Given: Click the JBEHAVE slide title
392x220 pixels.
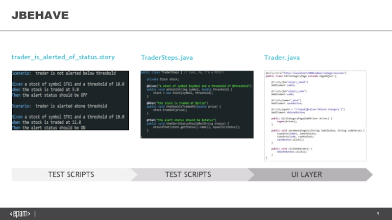Looking at the screenshot, I should (x=40, y=16).
